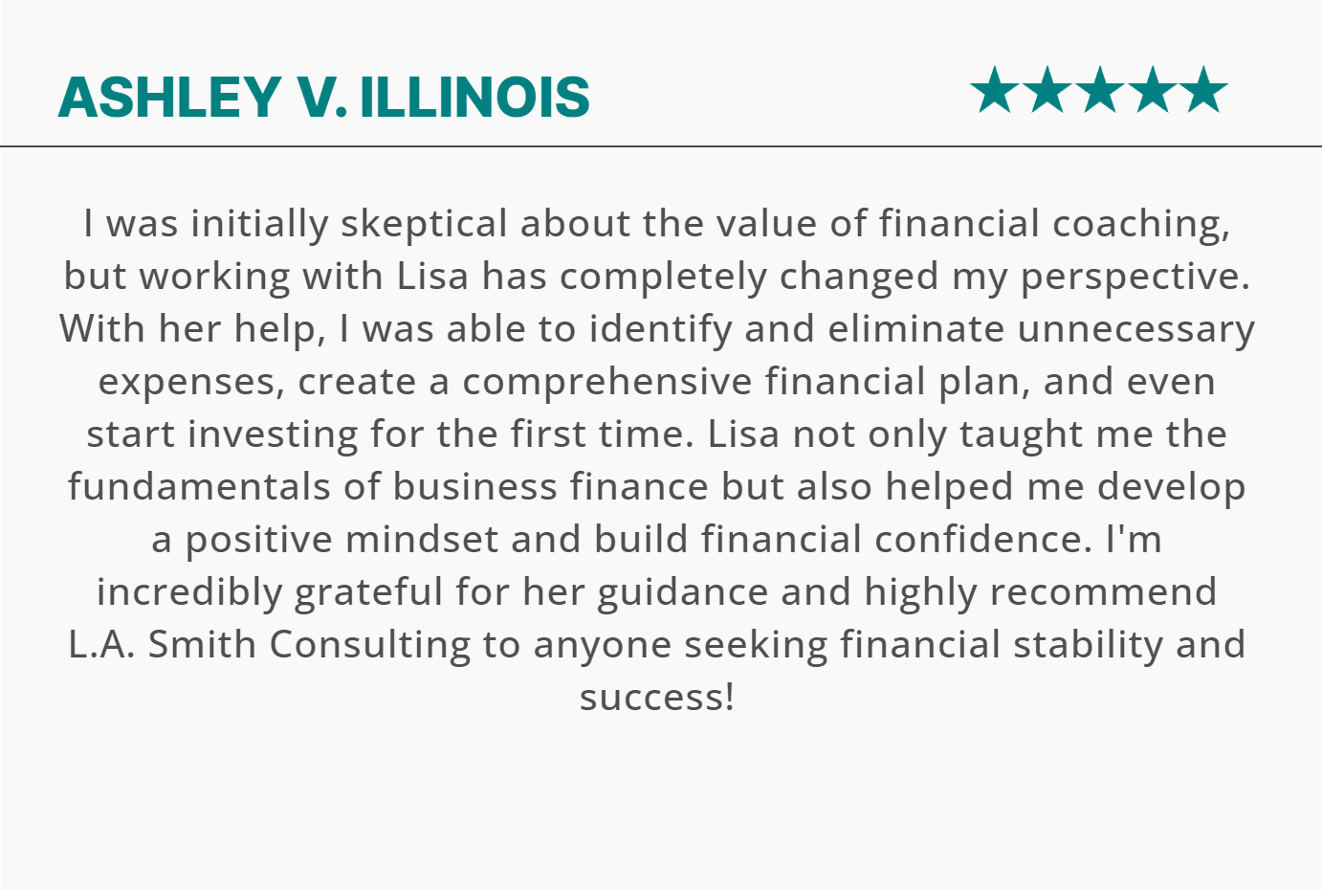
Task: Click the last star in the rating
Action: (1202, 90)
